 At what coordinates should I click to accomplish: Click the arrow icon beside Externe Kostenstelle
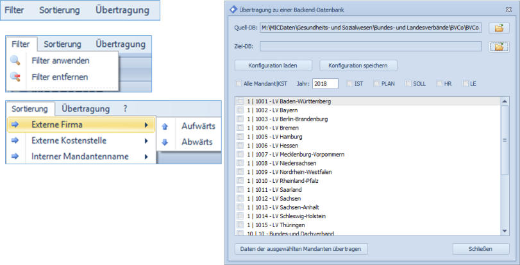point(15,141)
